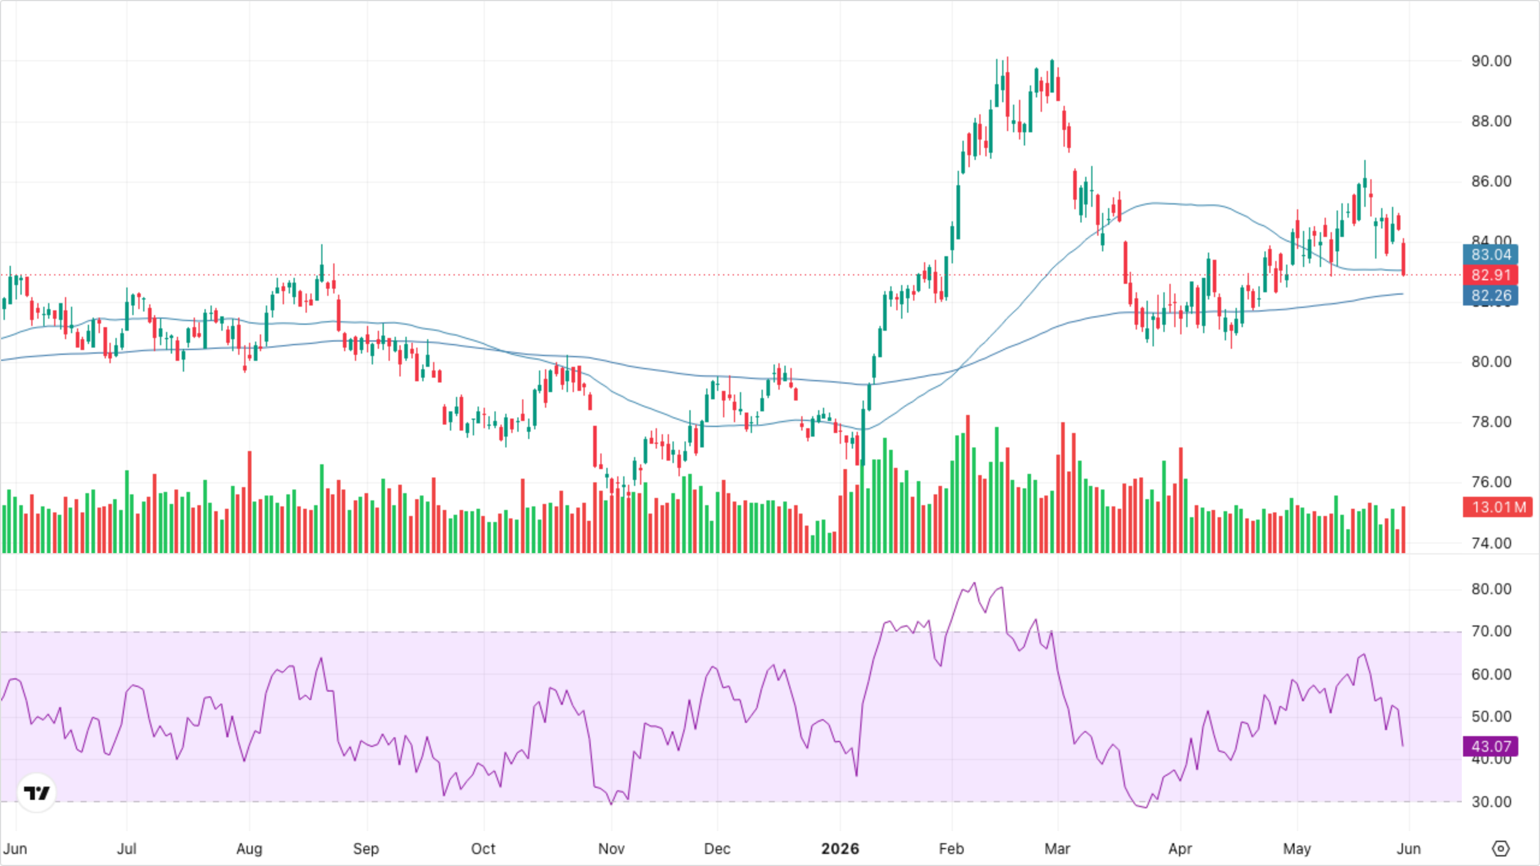Select 78.00 on the price scale
This screenshot has height=866, width=1540.
pyautogui.click(x=1491, y=422)
